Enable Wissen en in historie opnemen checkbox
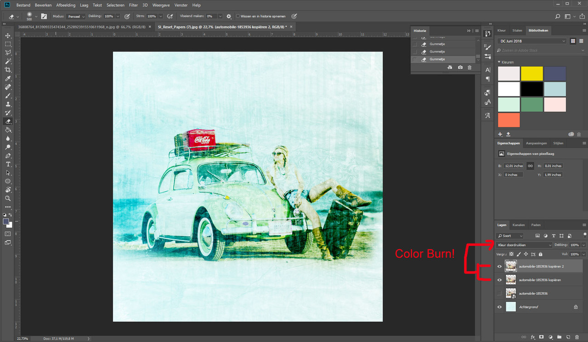Image resolution: width=588 pixels, height=342 pixels. coord(237,17)
